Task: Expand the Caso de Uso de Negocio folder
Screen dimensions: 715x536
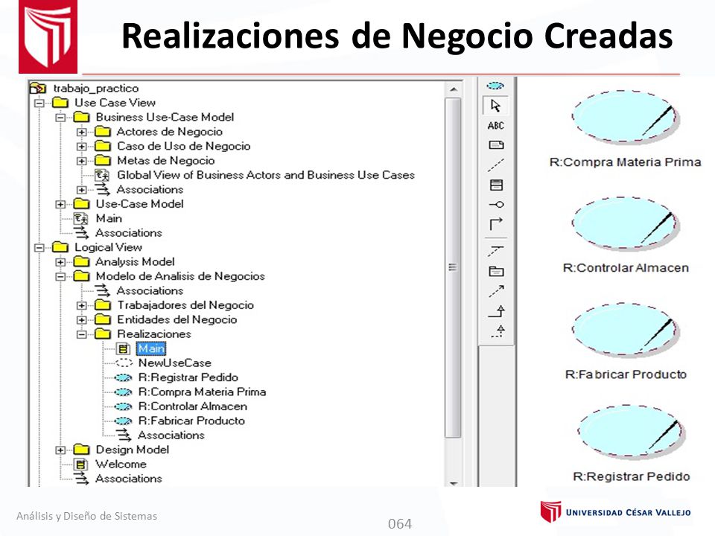Action: (82, 147)
